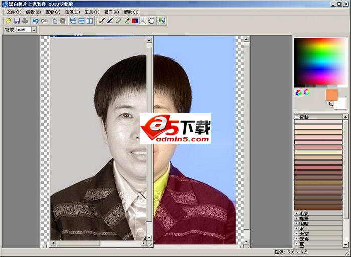Click the orange foreground color swatch
The height and width of the screenshot is (257, 351).
[331, 94]
